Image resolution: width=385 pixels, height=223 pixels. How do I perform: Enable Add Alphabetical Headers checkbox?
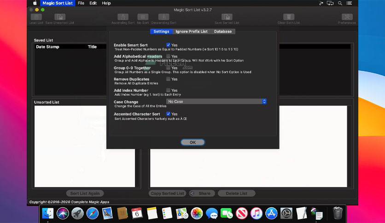tap(168, 56)
